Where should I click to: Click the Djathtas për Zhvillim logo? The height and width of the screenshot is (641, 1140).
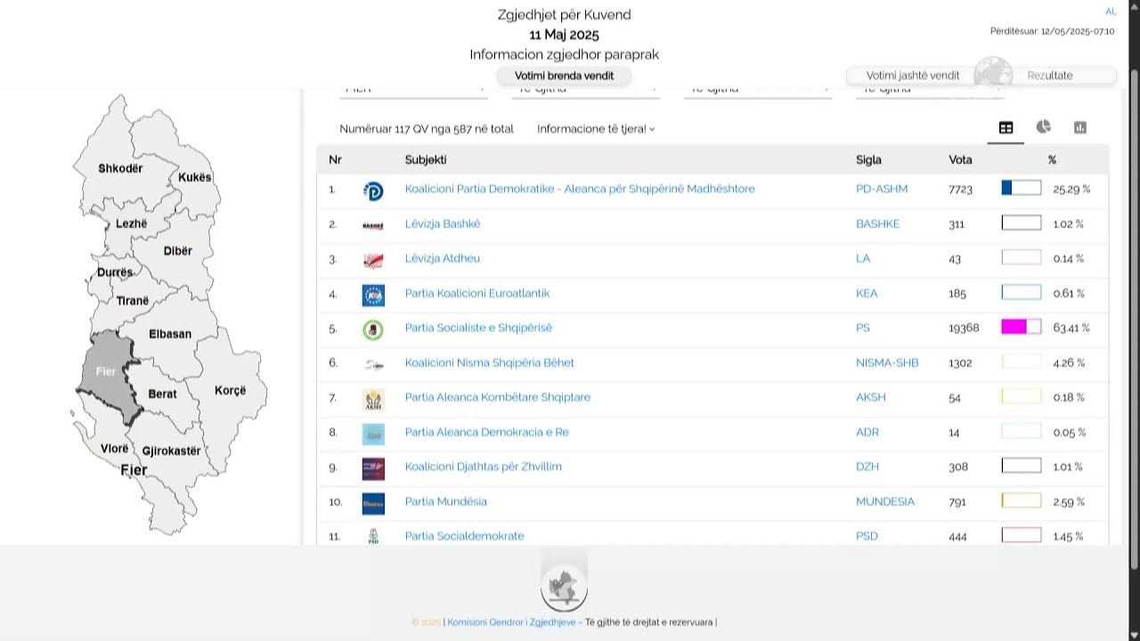click(373, 468)
